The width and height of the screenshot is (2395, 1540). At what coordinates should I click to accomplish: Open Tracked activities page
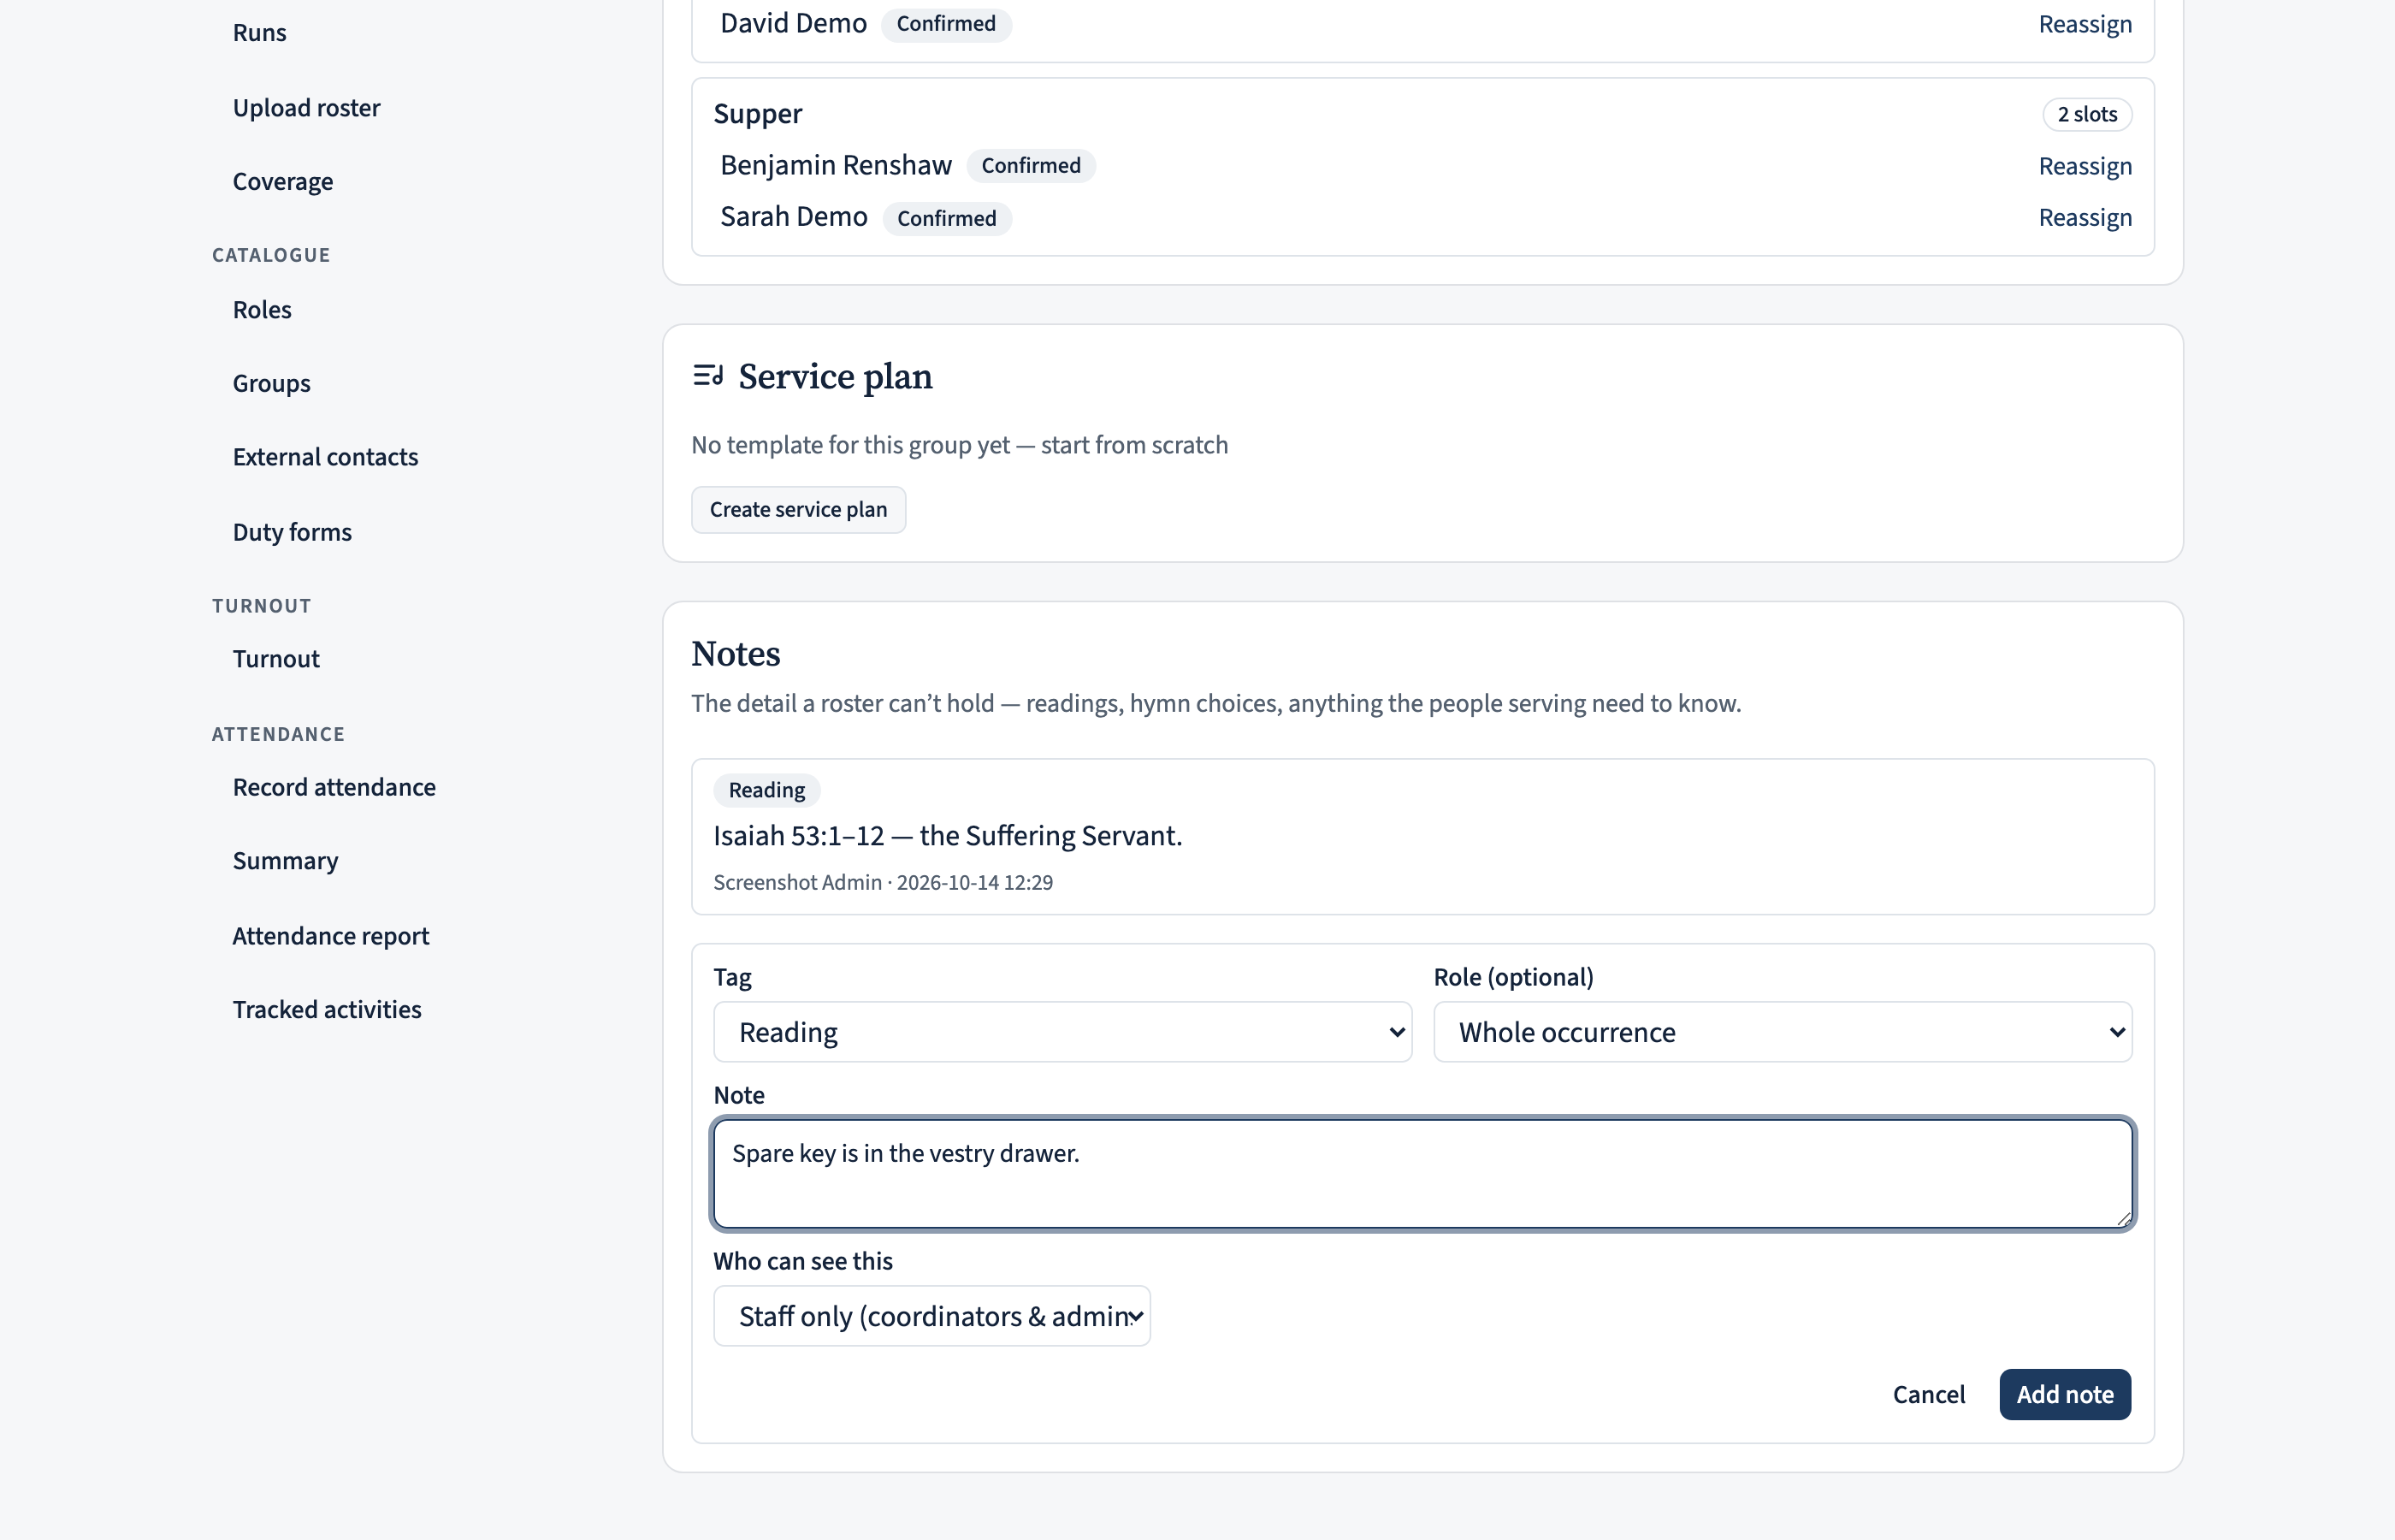[327, 1009]
